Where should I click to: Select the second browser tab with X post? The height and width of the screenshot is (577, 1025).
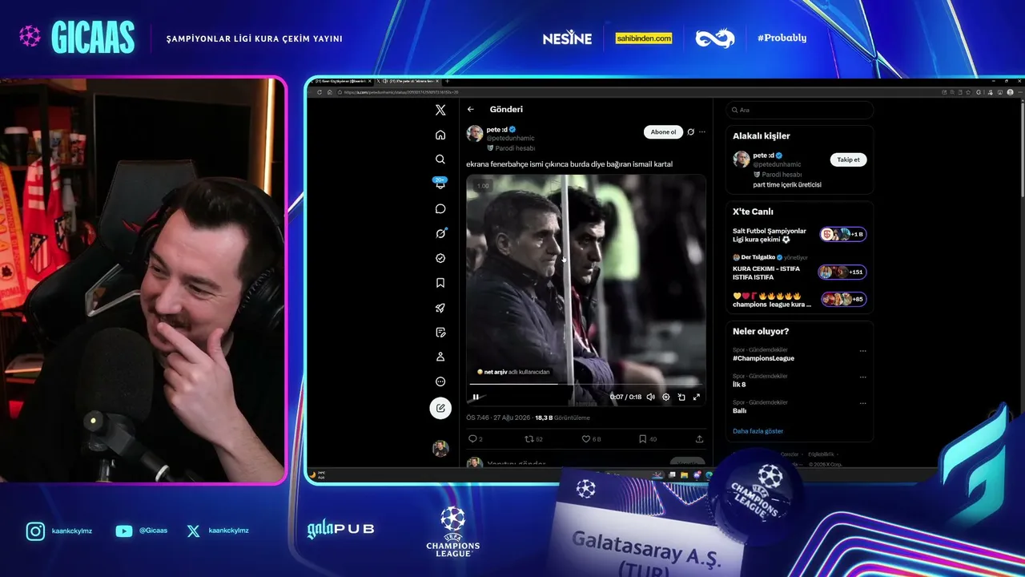coord(409,81)
